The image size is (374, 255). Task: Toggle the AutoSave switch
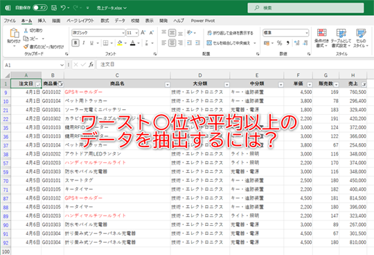[40, 8]
